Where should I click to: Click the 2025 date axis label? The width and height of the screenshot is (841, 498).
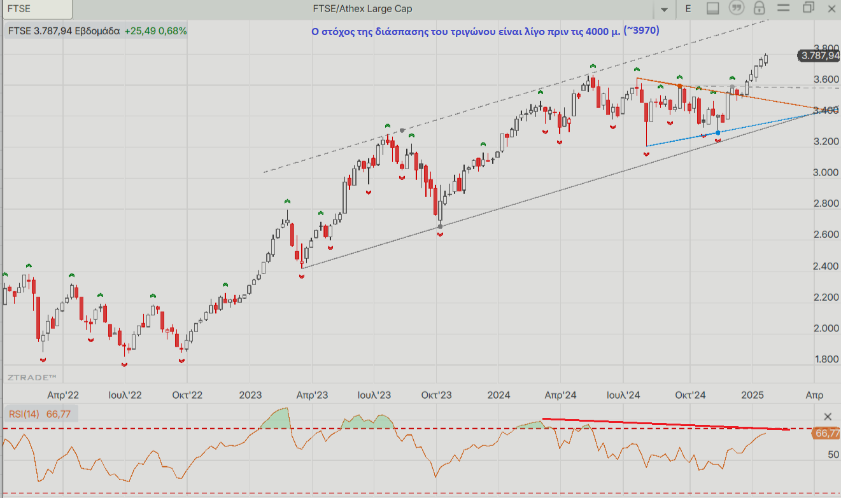click(x=754, y=395)
